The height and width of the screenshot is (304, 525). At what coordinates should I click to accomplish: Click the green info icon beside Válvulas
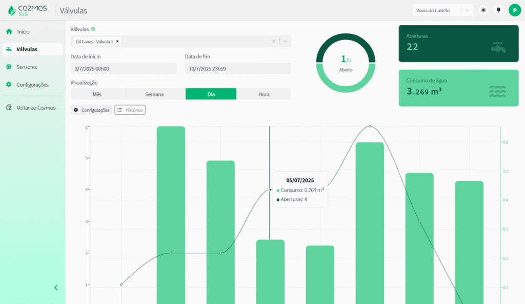(93, 29)
